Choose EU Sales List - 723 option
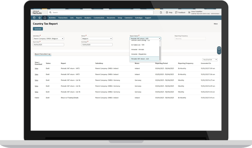Screen dimensions: 252x148 tap(138, 45)
